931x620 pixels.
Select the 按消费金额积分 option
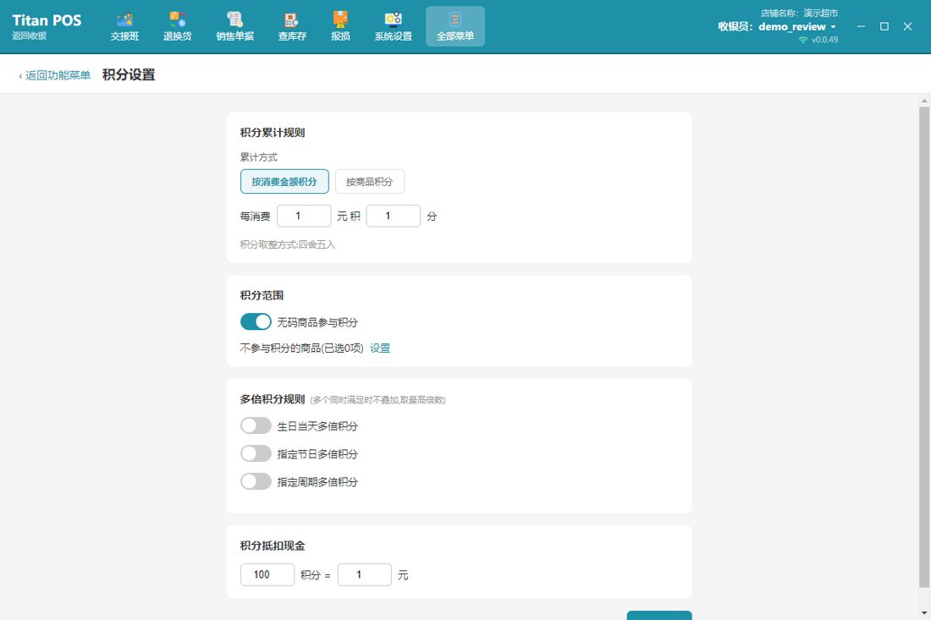pos(284,182)
